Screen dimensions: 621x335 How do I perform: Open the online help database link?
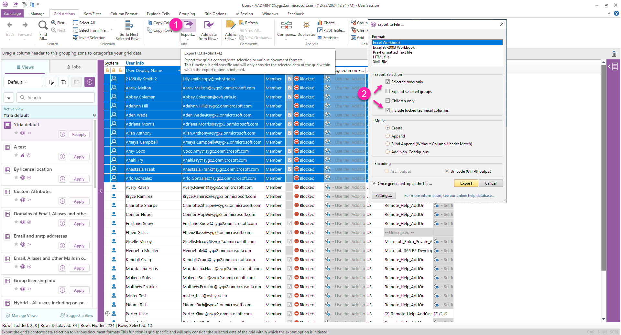click(x=449, y=195)
